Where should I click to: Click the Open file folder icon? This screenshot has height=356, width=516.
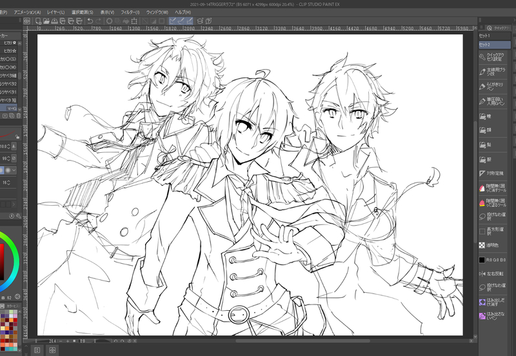click(x=46, y=21)
